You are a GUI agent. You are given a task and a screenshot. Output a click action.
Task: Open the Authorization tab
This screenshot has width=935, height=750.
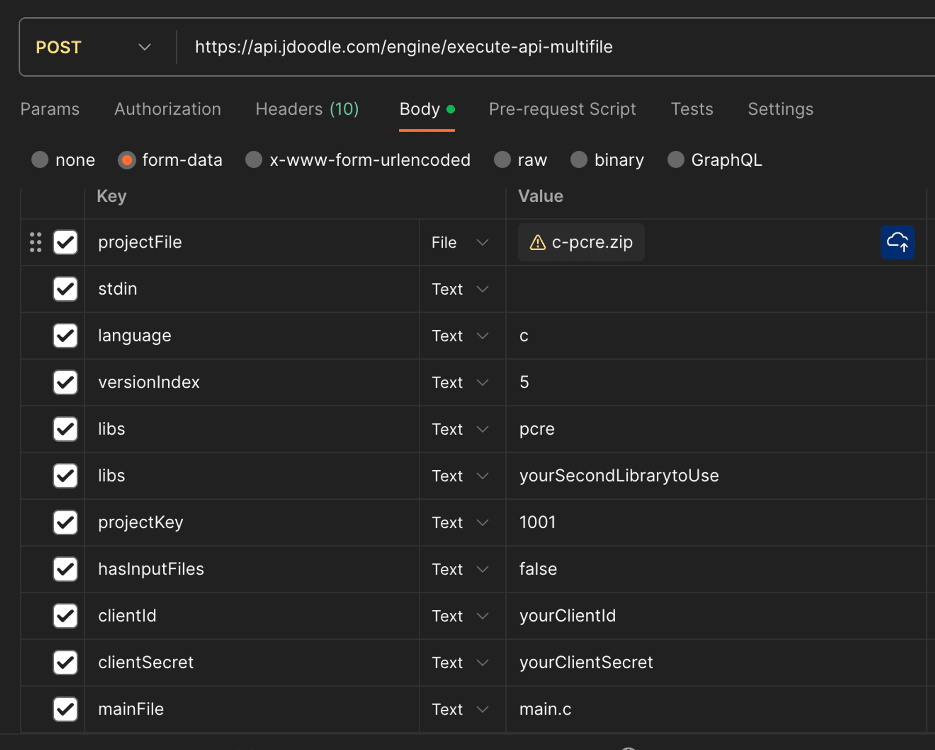click(167, 109)
